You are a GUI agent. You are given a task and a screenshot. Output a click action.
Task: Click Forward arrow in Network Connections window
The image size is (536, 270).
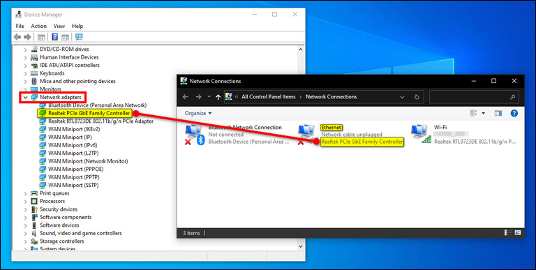tap(198, 97)
